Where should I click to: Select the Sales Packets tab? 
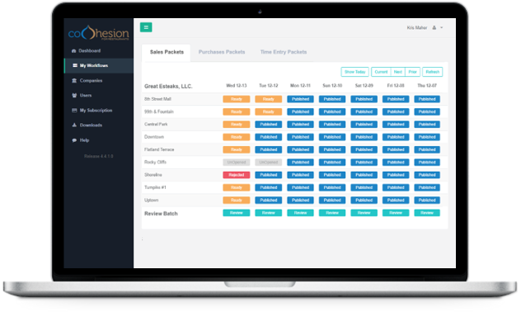[x=167, y=52]
